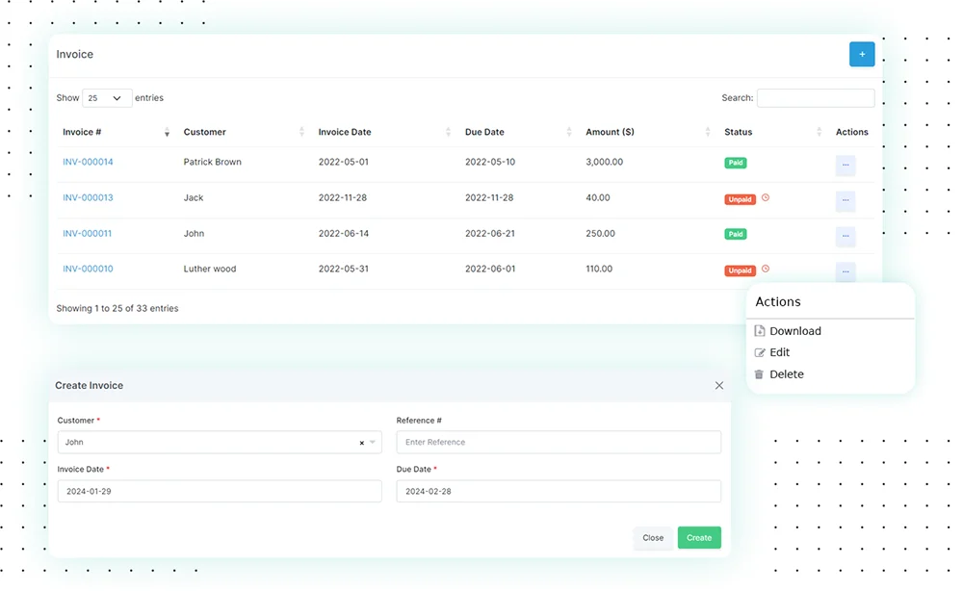Click the Download icon in the Actions menu
963x591 pixels.
(760, 330)
